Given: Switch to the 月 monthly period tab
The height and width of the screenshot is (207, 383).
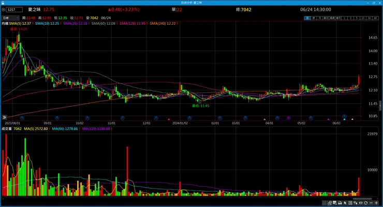Looking at the screenshot, I should tap(320, 18).
